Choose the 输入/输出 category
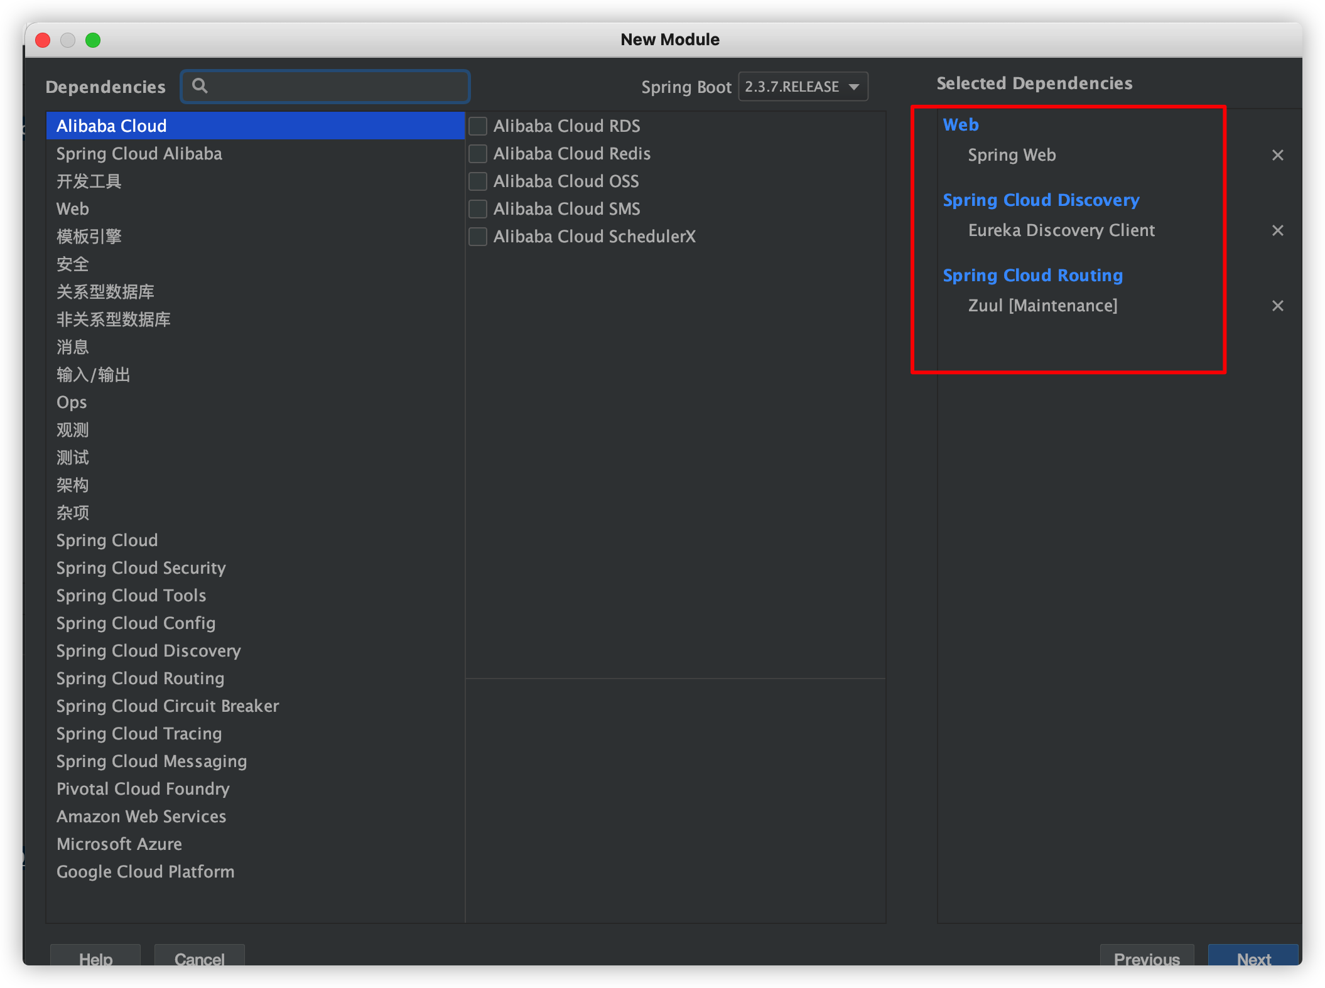 [x=255, y=375]
